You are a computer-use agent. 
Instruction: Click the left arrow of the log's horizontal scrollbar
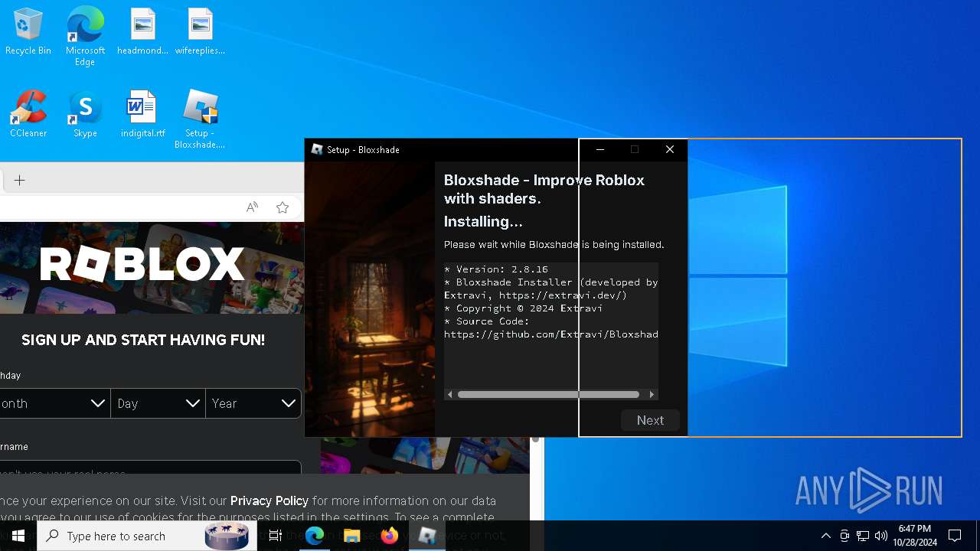coord(450,395)
